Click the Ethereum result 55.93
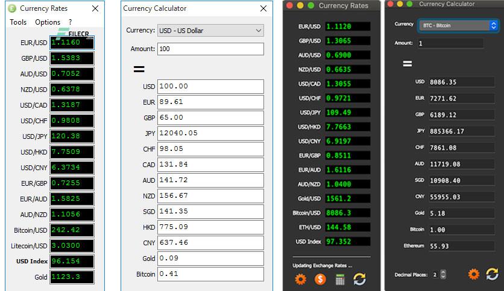 [x=462, y=246]
